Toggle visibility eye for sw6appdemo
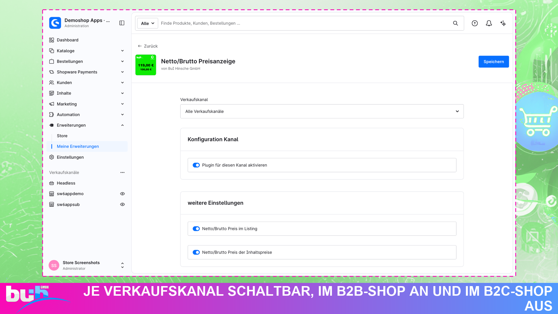 pyautogui.click(x=122, y=194)
